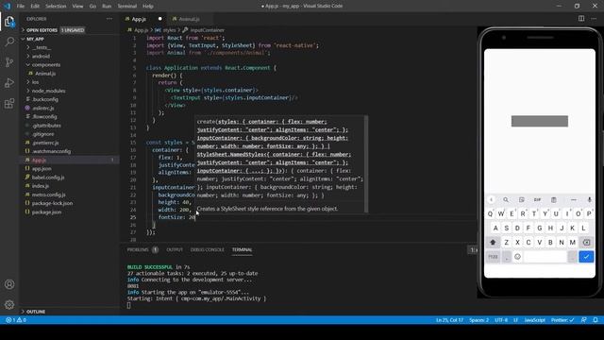This screenshot has height=340, width=604.
Task: Switch to the Debug Console tab
Action: click(x=208, y=249)
